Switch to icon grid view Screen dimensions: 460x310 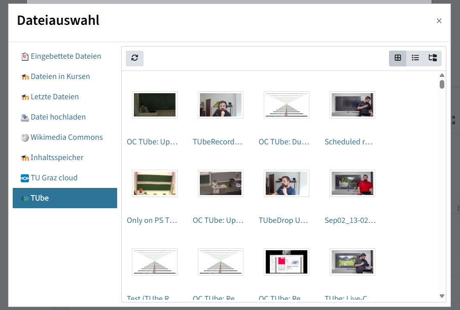tap(398, 58)
